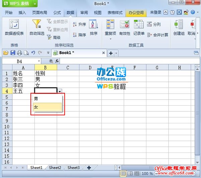Switch to reading layout view icon
This screenshot has width=201, height=178.
click(x=137, y=174)
